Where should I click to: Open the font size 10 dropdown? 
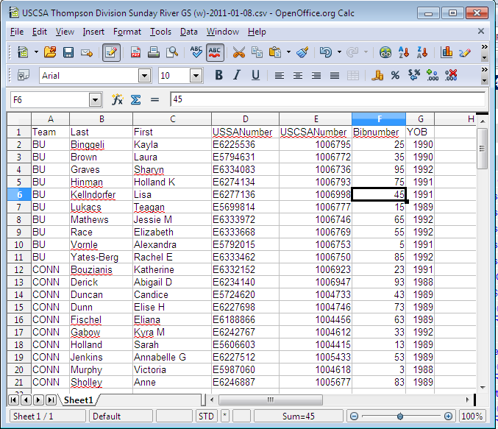[x=196, y=76]
